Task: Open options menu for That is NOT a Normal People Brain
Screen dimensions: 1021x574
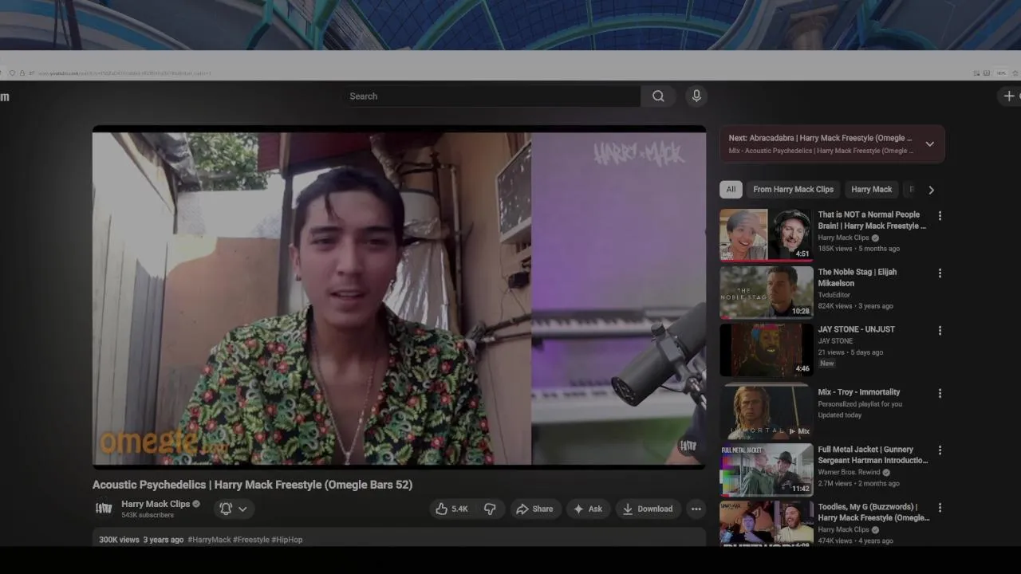Action: point(940,216)
